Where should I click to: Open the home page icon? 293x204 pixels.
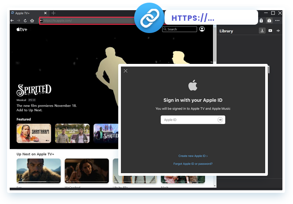32,21
